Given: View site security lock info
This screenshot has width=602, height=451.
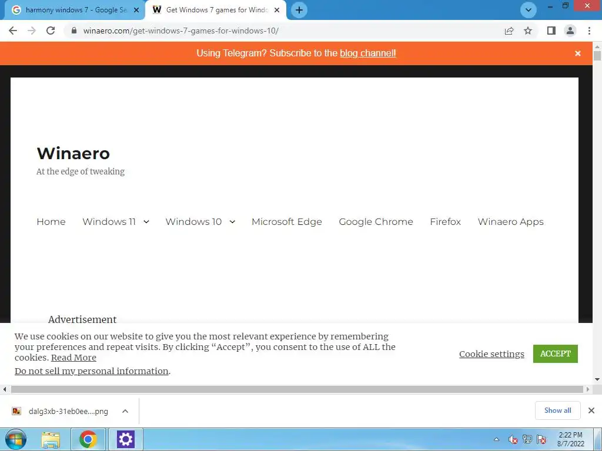Looking at the screenshot, I should click(74, 31).
